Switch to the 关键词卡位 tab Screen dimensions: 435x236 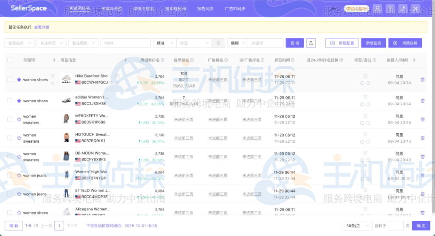(111, 8)
